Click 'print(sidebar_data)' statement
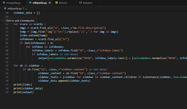Viewport: 187px width, 109px height. tap(28, 88)
